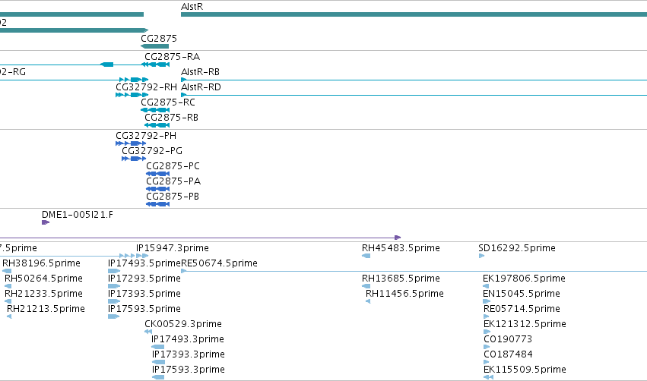Viewport: 647px width, 381px height.
Task: Click the CO187484 EST label
Action: (509, 354)
